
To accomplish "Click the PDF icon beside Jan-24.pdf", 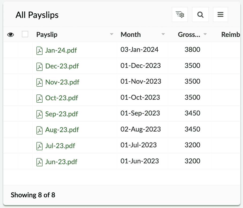I will (x=40, y=50).
